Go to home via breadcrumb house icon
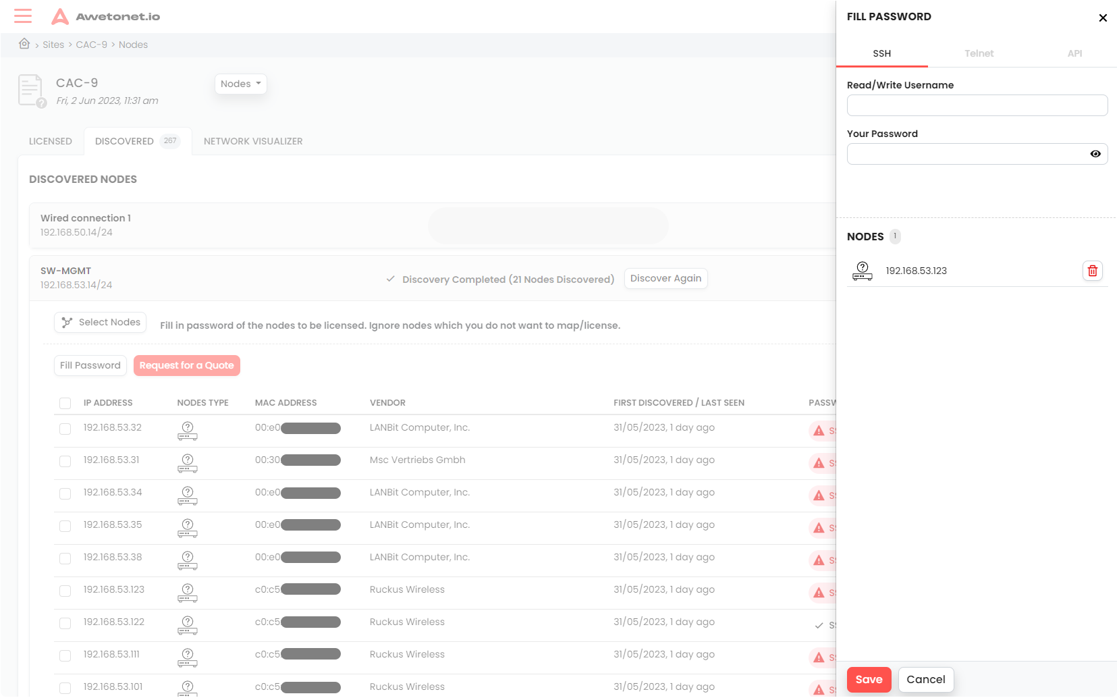This screenshot has height=698, width=1119. pos(24,44)
